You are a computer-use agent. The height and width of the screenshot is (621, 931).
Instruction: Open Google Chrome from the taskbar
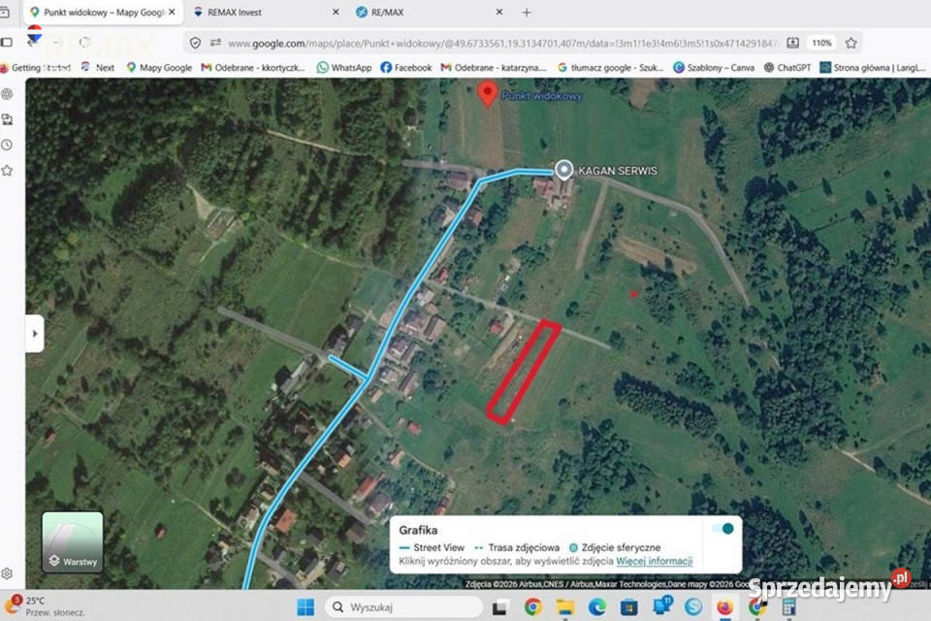coord(532,606)
